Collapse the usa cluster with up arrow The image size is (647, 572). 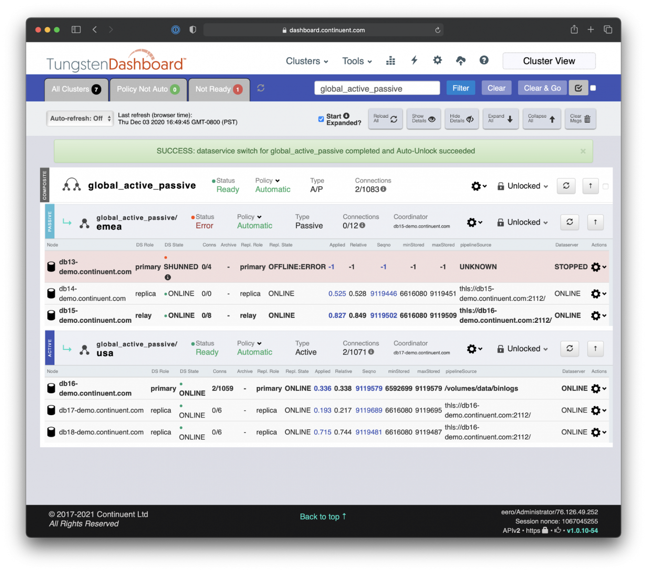(595, 348)
